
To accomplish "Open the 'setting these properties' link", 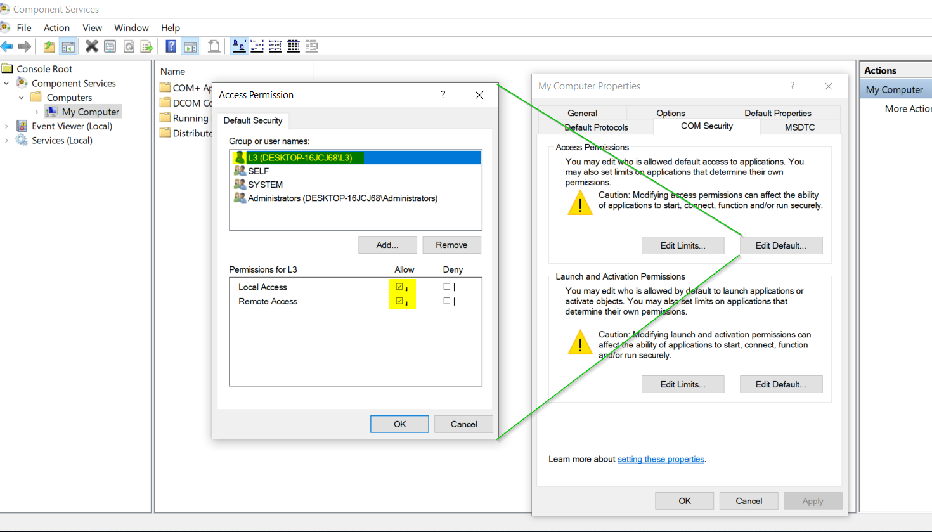I will [x=661, y=459].
